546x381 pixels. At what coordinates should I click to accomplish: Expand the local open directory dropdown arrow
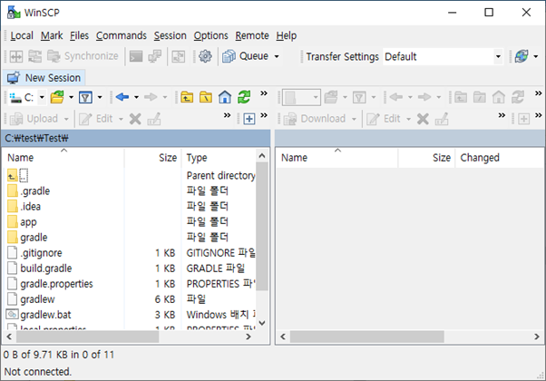point(71,97)
